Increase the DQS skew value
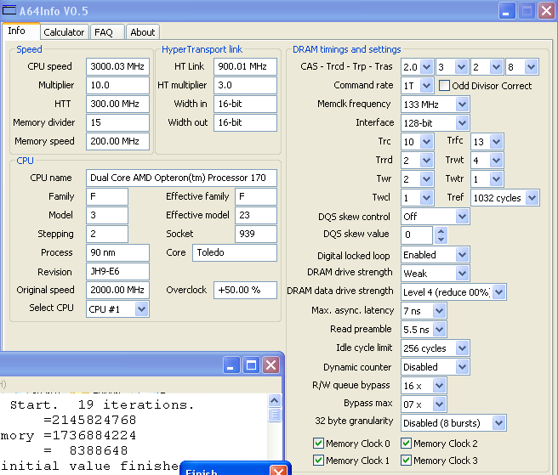 (441, 231)
